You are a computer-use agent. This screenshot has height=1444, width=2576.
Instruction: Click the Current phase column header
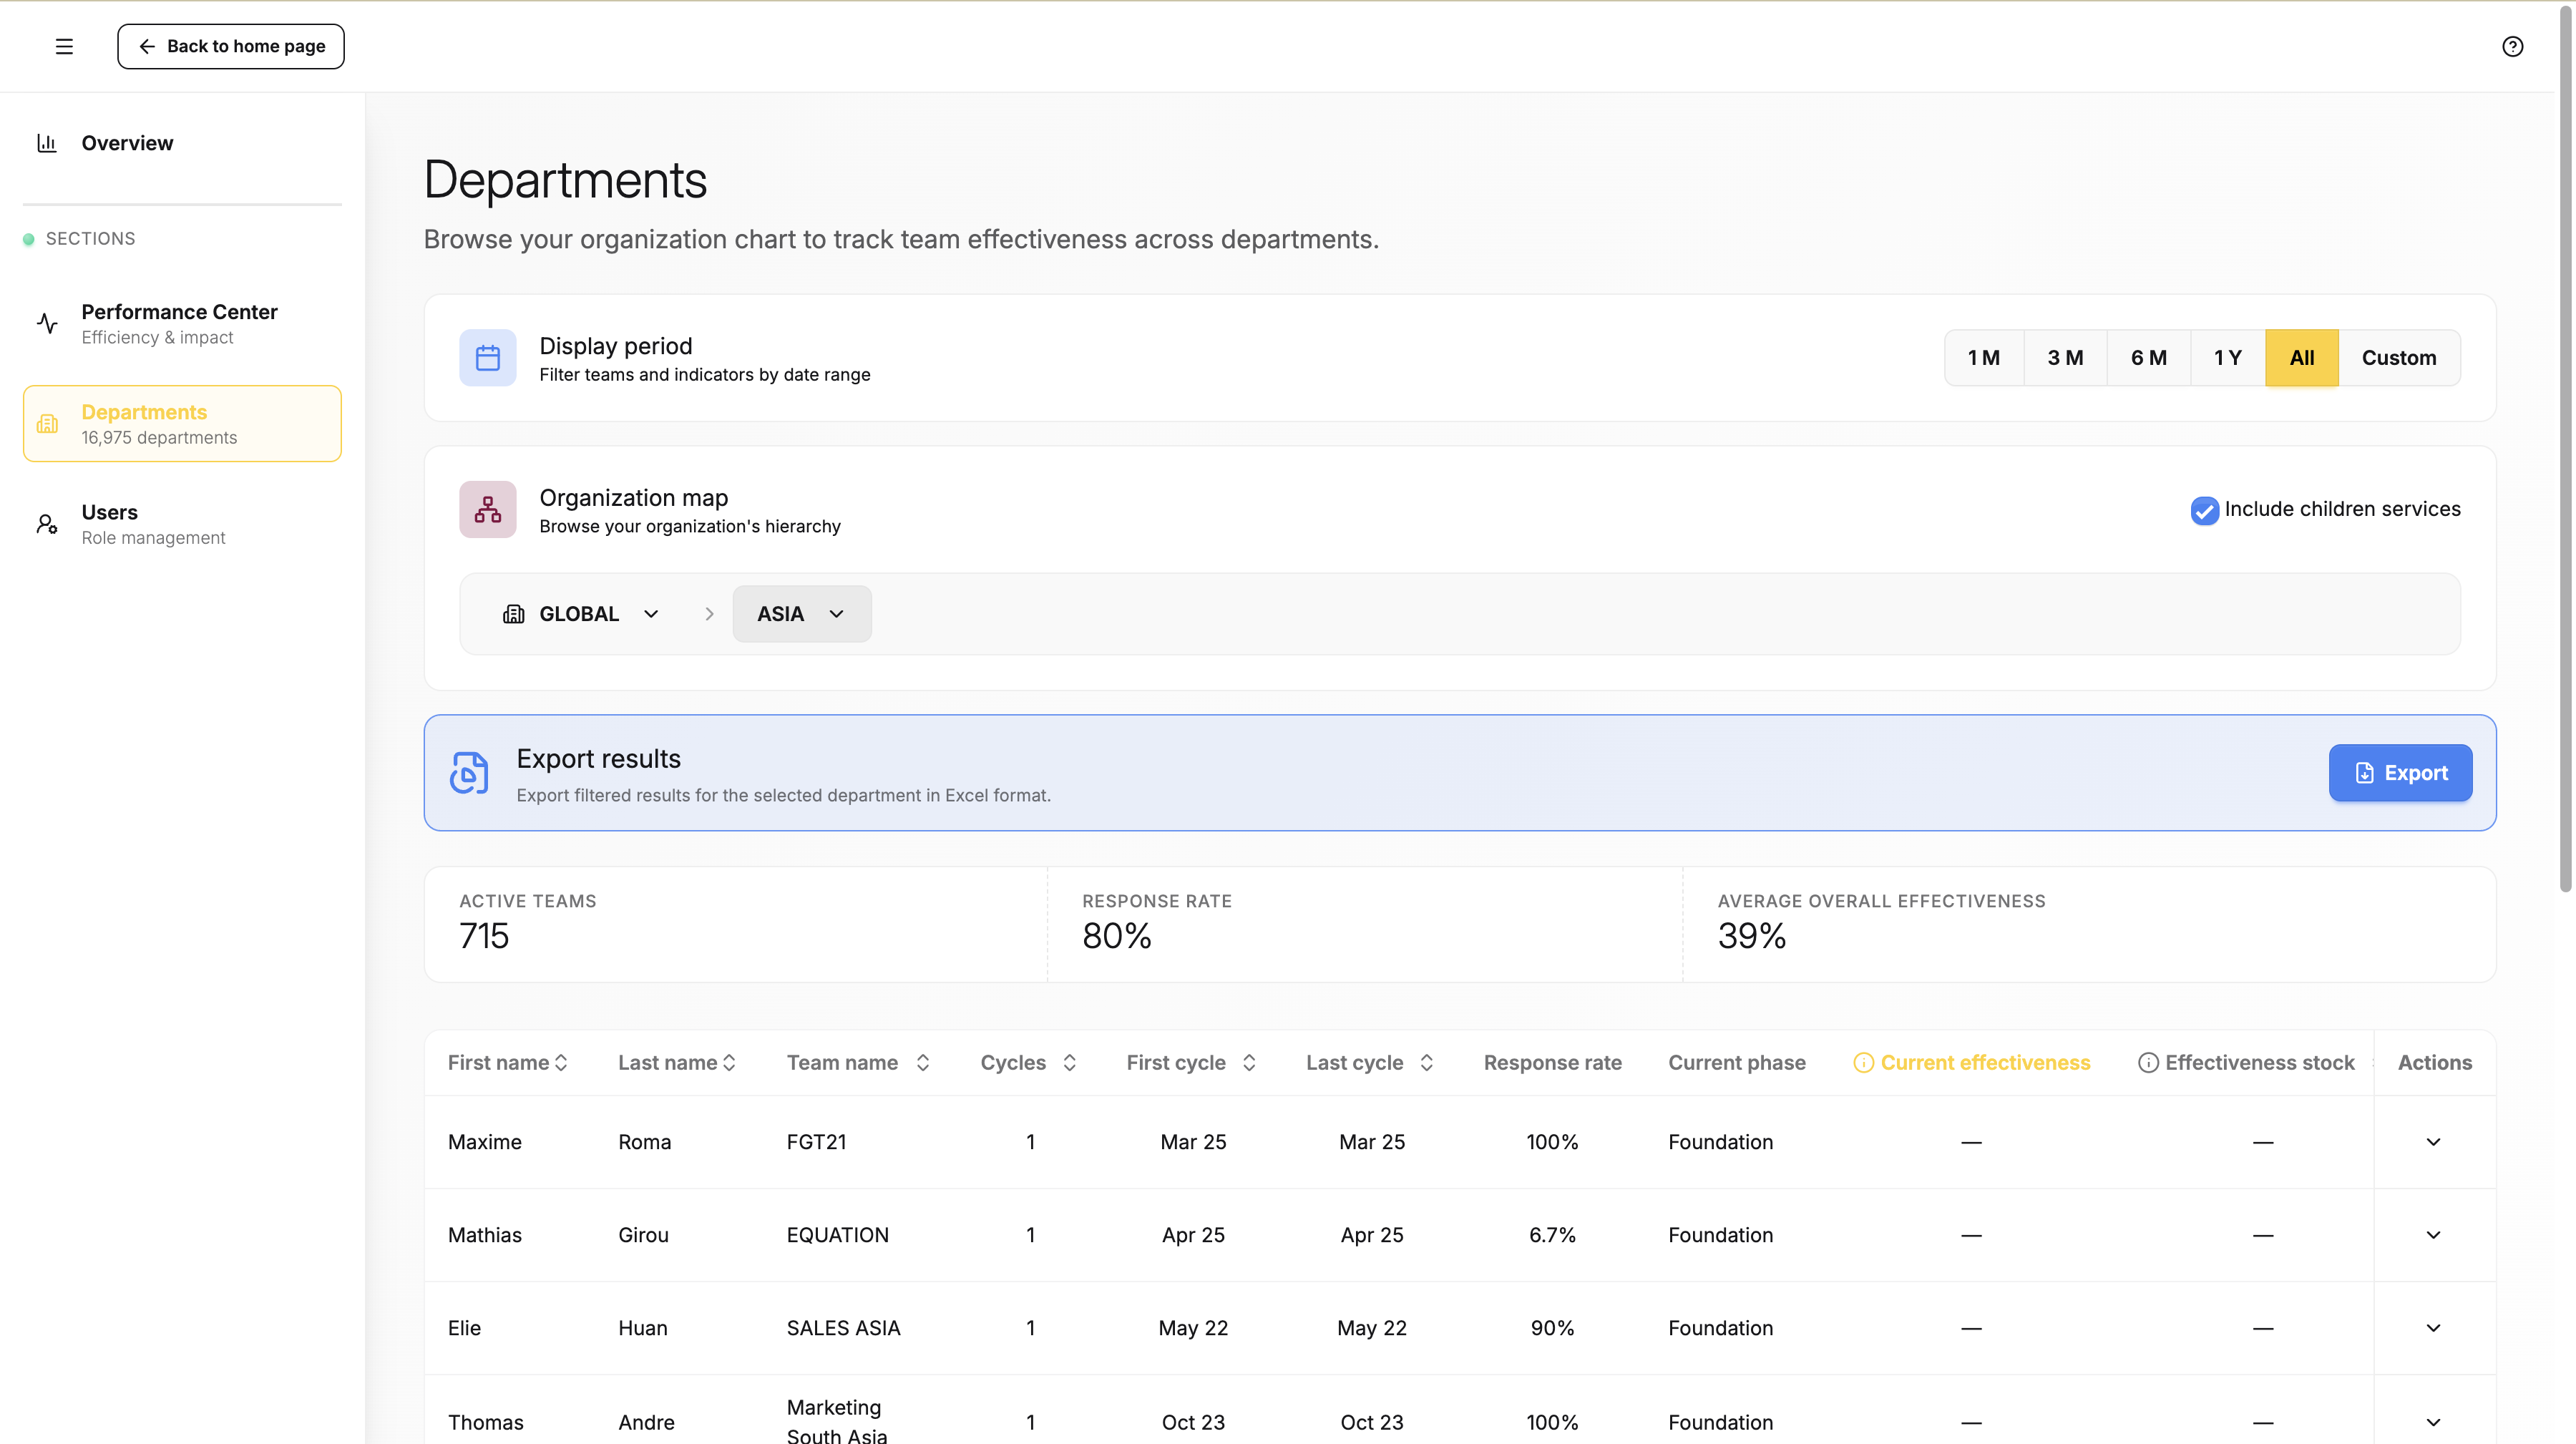tap(1736, 1063)
